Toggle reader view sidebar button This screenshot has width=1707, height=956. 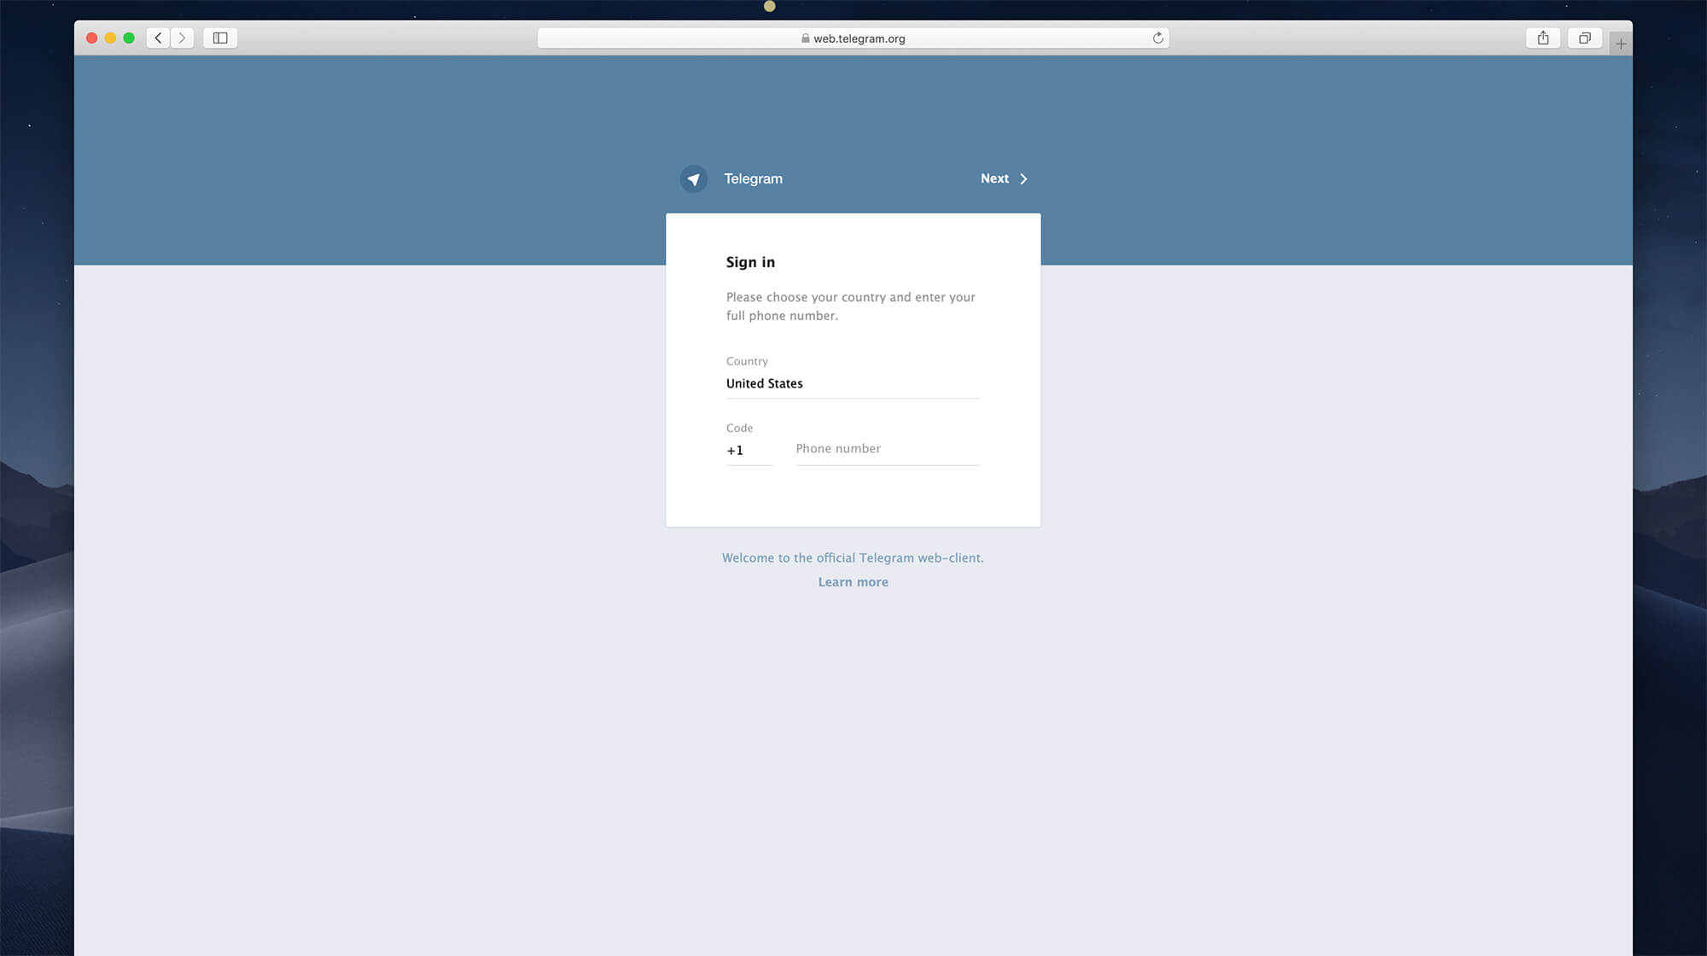click(219, 38)
